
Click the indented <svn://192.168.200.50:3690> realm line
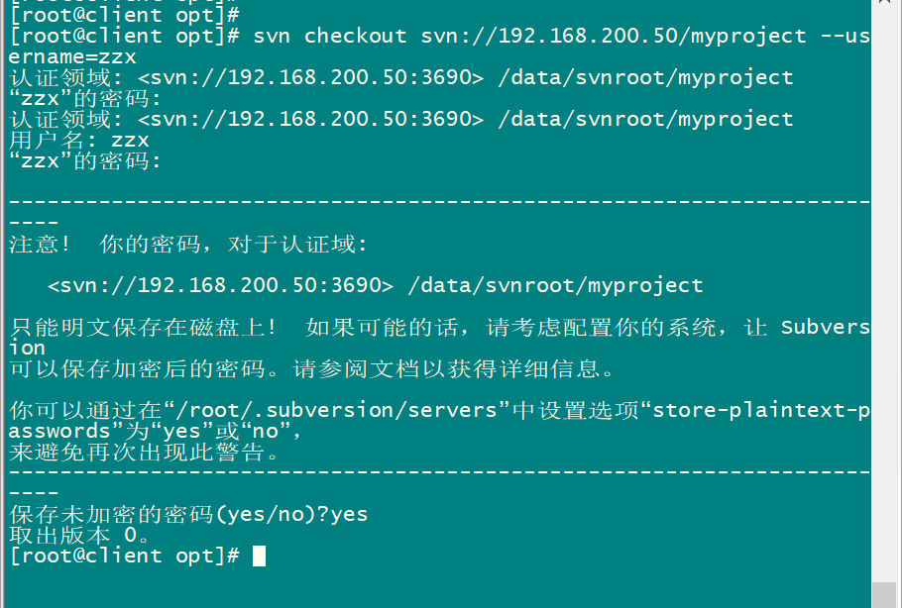[x=375, y=285]
